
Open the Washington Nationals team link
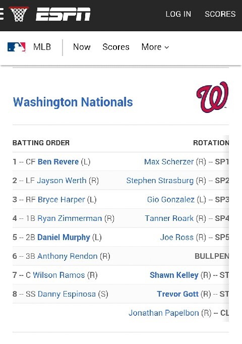[x=73, y=102]
